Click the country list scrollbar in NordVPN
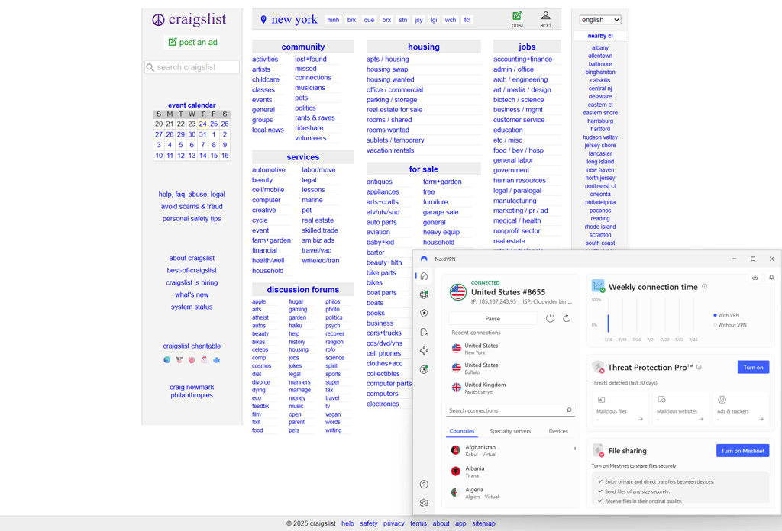The width and height of the screenshot is (782, 531). coord(574,449)
